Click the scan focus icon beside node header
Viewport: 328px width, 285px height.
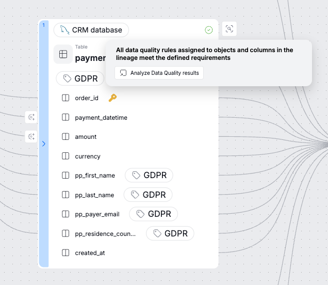229,29
